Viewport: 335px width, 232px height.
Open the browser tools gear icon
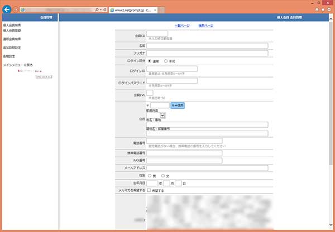(x=329, y=10)
